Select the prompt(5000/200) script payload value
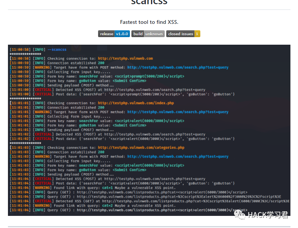 [x=150, y=76]
